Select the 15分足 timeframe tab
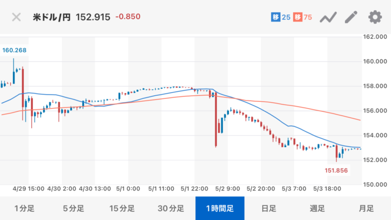This screenshot has width=391, height=220. coord(122,208)
